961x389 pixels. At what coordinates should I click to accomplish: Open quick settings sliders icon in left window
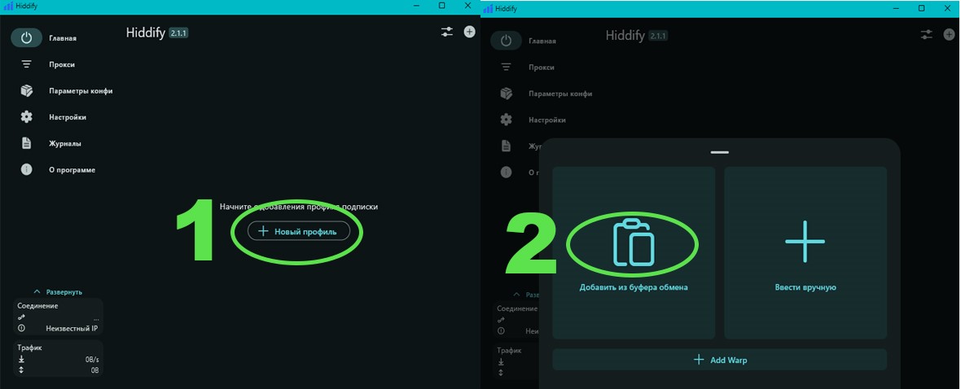click(x=447, y=32)
